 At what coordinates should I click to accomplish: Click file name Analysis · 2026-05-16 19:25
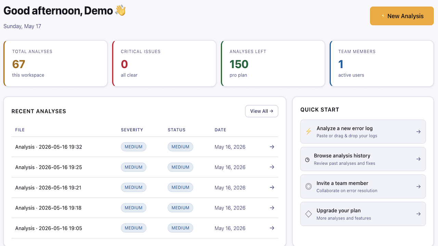(x=49, y=167)
